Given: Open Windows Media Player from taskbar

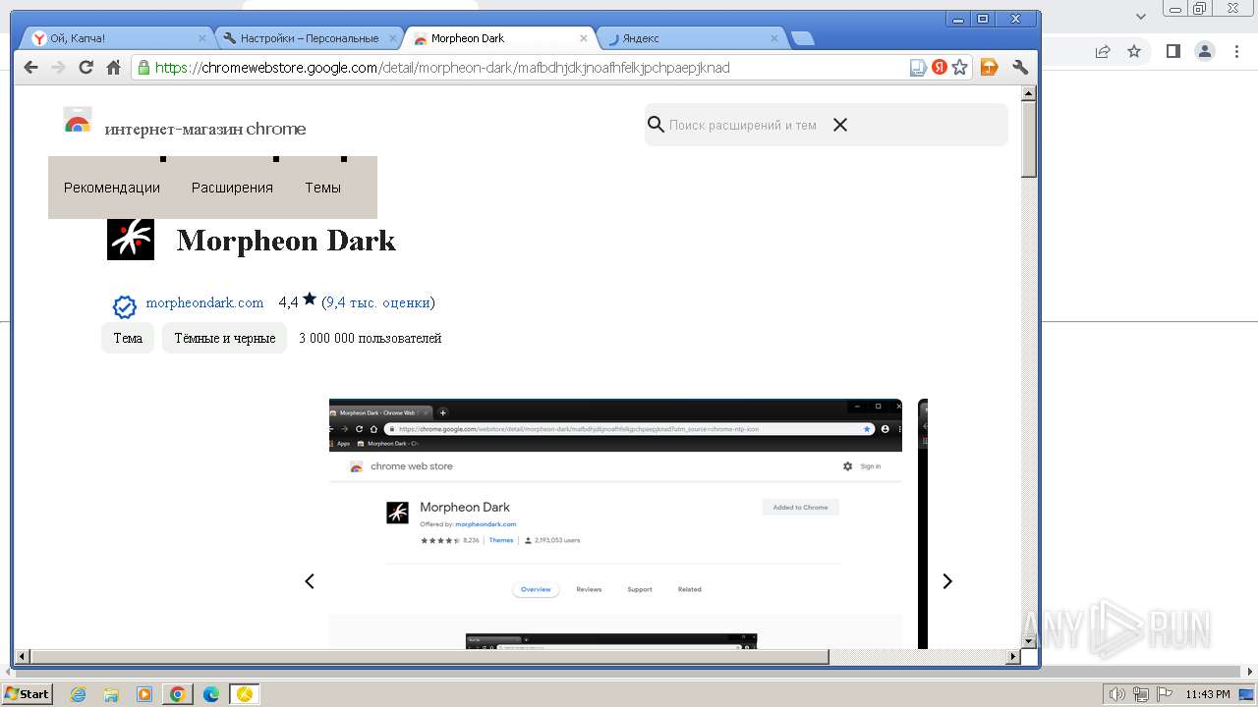Looking at the screenshot, I should [144, 694].
